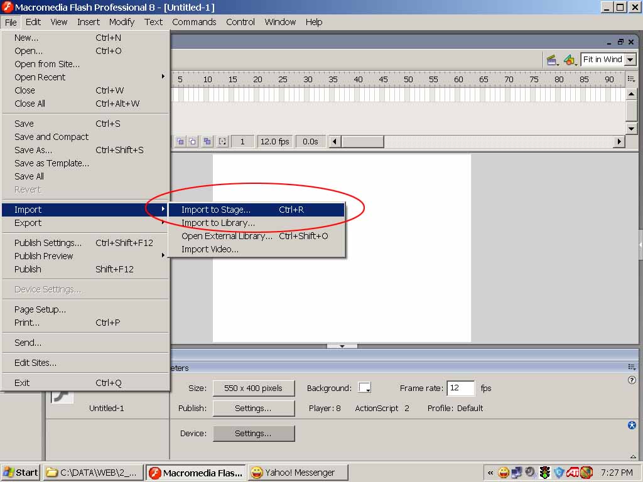
Task: Select Export in the File menu
Action: click(85, 223)
